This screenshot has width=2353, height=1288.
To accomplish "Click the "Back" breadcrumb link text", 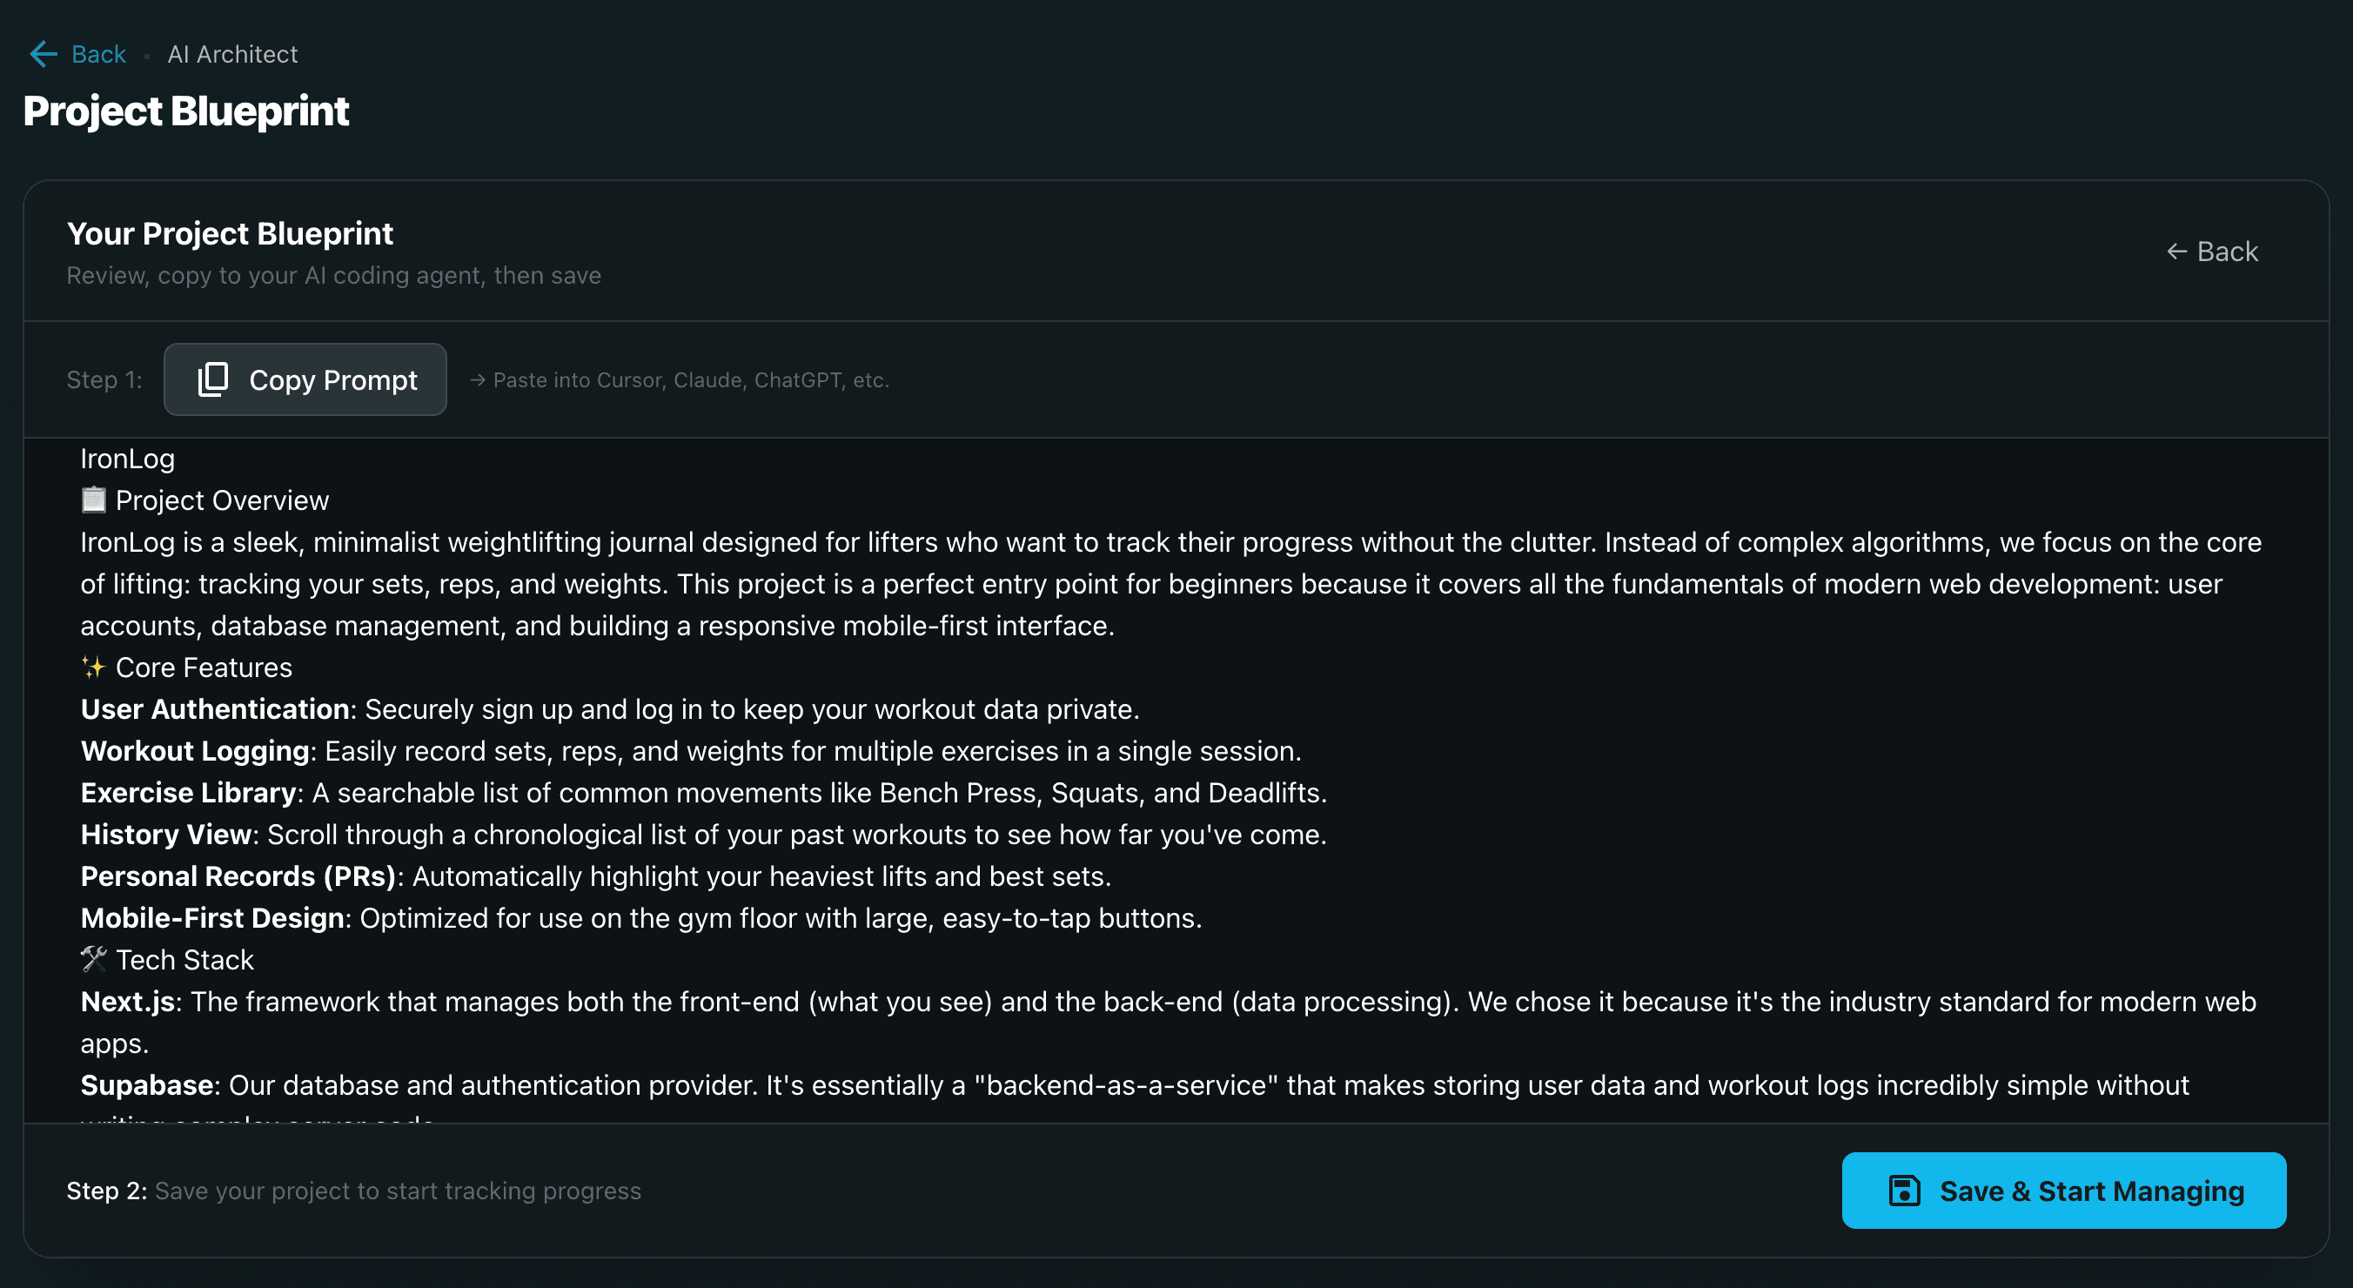I will pyautogui.click(x=98, y=54).
